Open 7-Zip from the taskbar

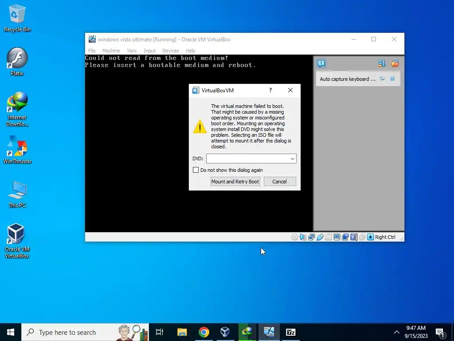click(290, 332)
